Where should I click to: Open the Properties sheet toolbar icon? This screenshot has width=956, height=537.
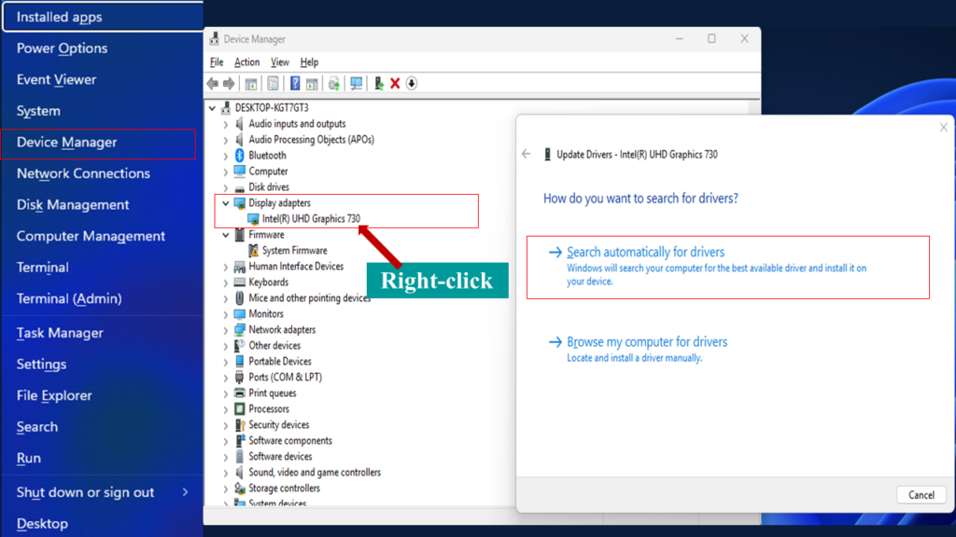273,83
